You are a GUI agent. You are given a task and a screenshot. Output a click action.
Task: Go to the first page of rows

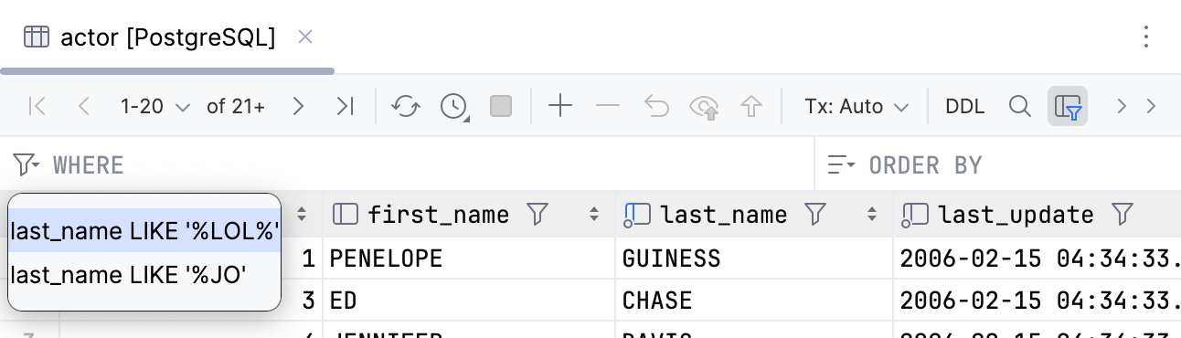37,106
